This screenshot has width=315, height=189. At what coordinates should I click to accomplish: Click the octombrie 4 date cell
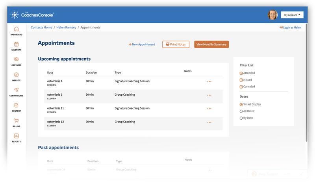[55, 83]
